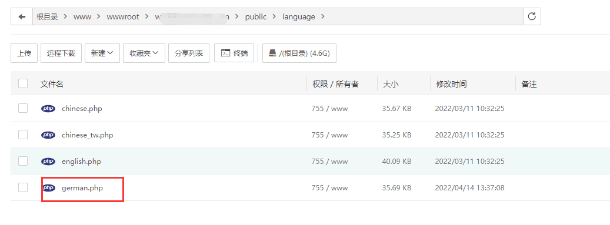Image resolution: width=610 pixels, height=225 pixels.
Task: Open the 分享列表 share list
Action: (x=189, y=53)
